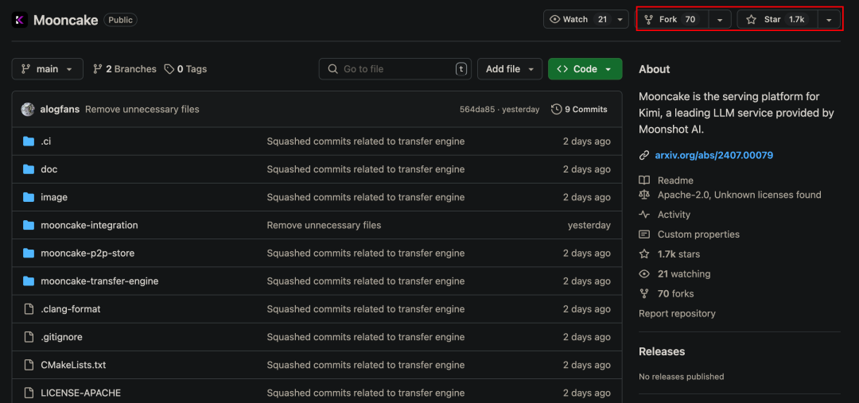This screenshot has width=859, height=403.
Task: Click the alogfans avatar image
Action: click(x=28, y=110)
